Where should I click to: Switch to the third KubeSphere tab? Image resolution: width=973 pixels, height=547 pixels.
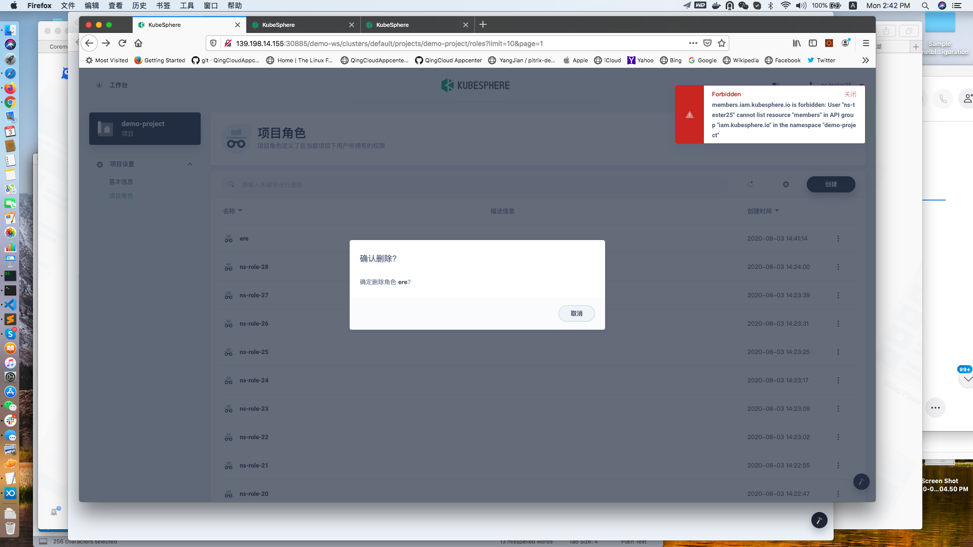click(417, 24)
